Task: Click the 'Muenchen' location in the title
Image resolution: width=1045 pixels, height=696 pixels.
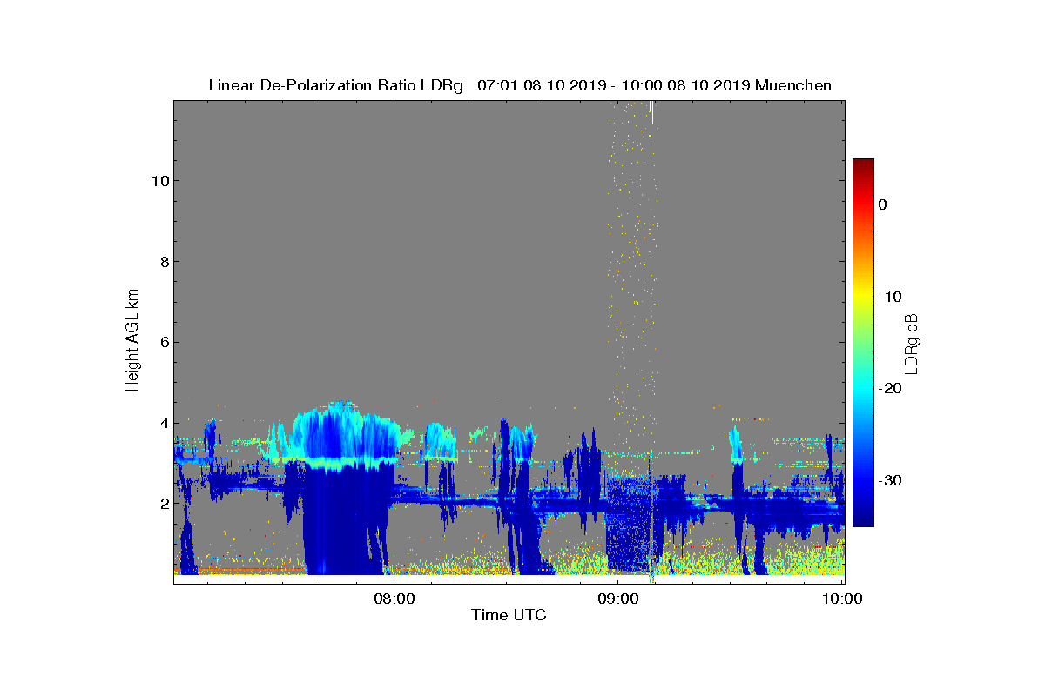Action: click(793, 85)
